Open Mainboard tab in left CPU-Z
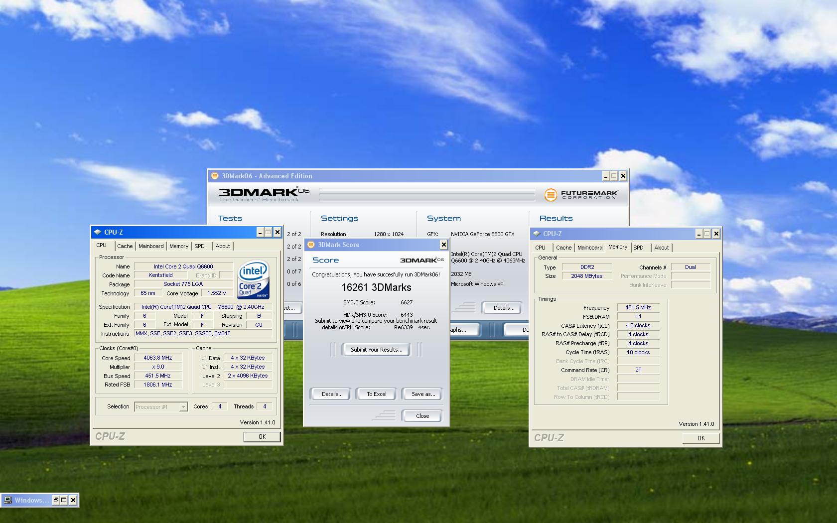 pos(151,246)
